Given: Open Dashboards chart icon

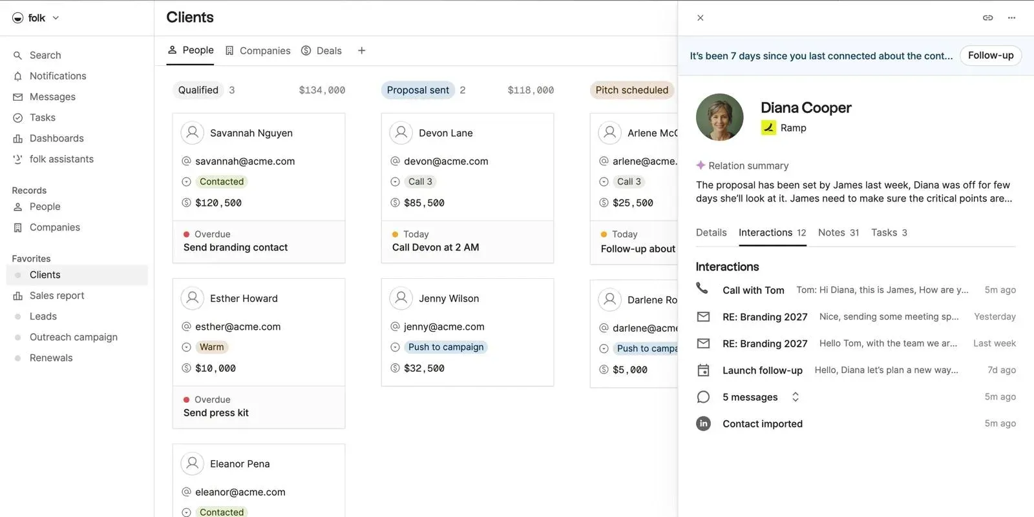Looking at the screenshot, I should [x=18, y=138].
